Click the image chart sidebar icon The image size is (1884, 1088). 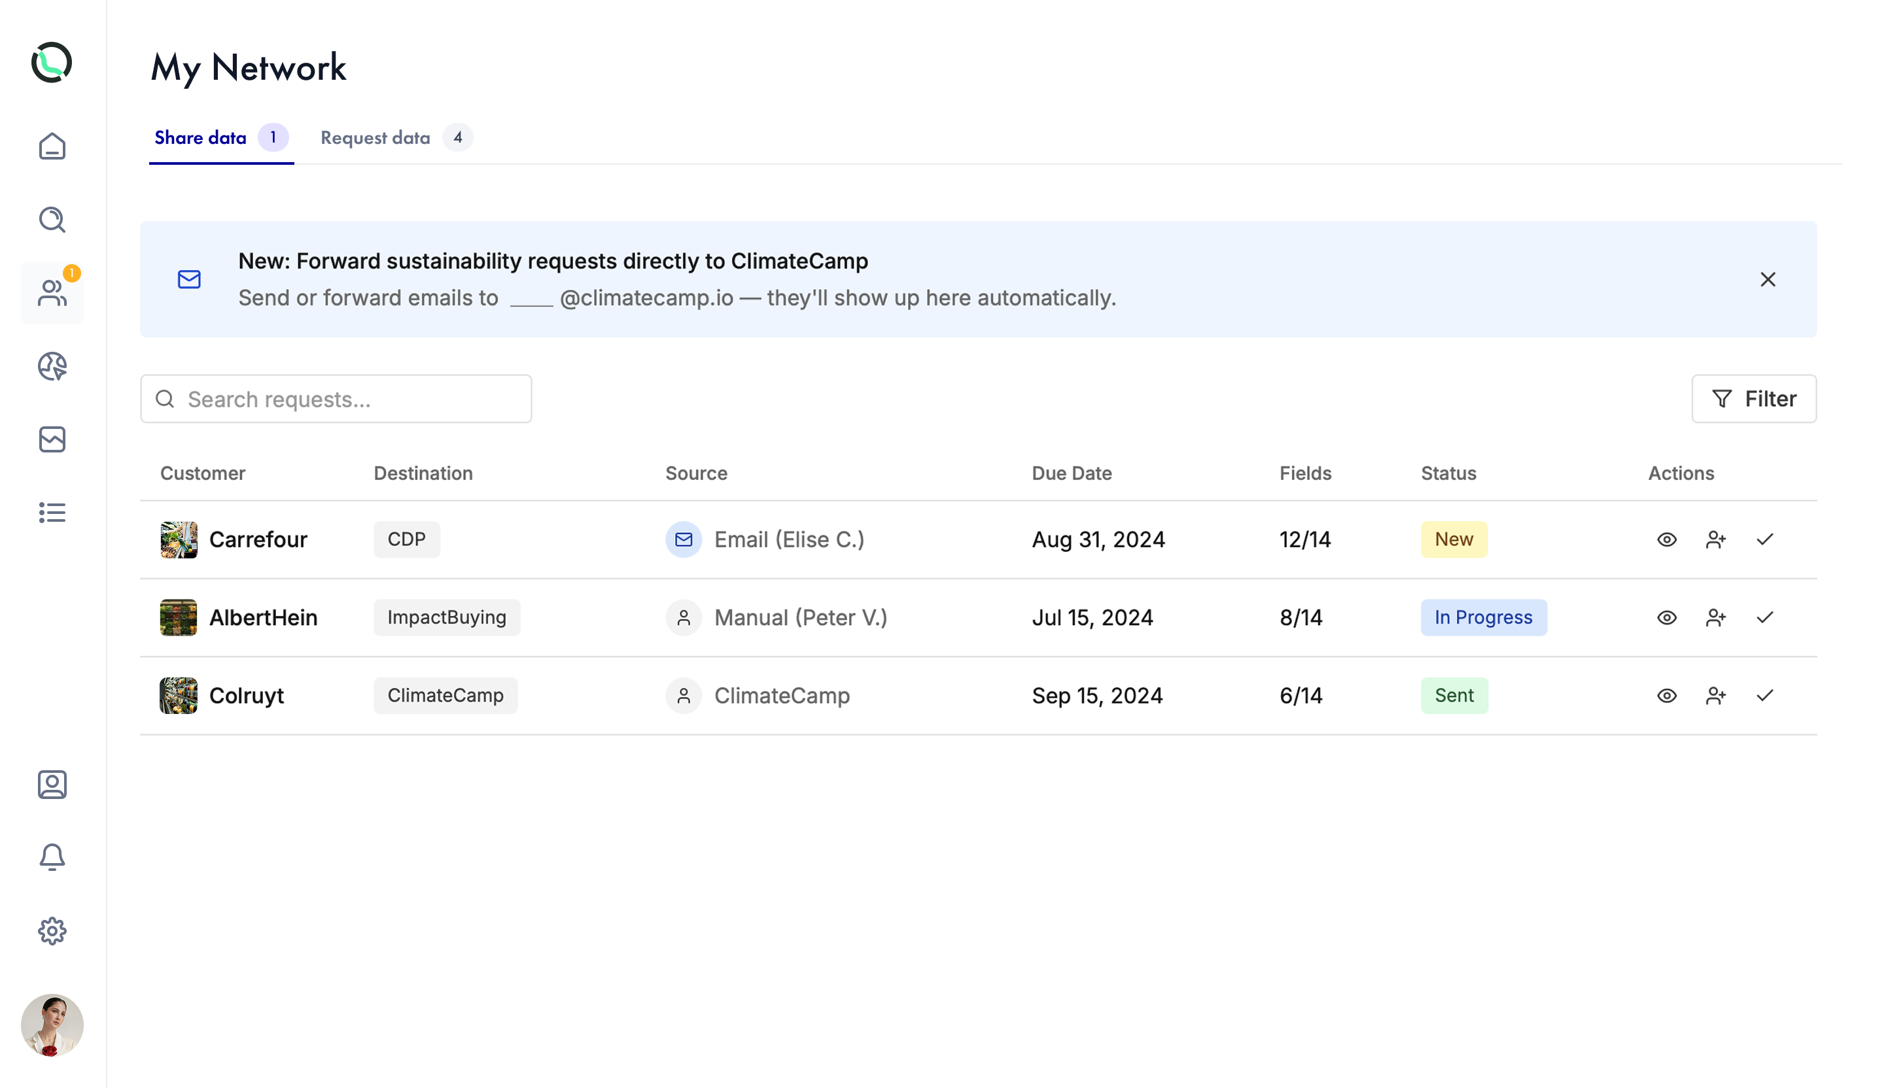point(52,439)
